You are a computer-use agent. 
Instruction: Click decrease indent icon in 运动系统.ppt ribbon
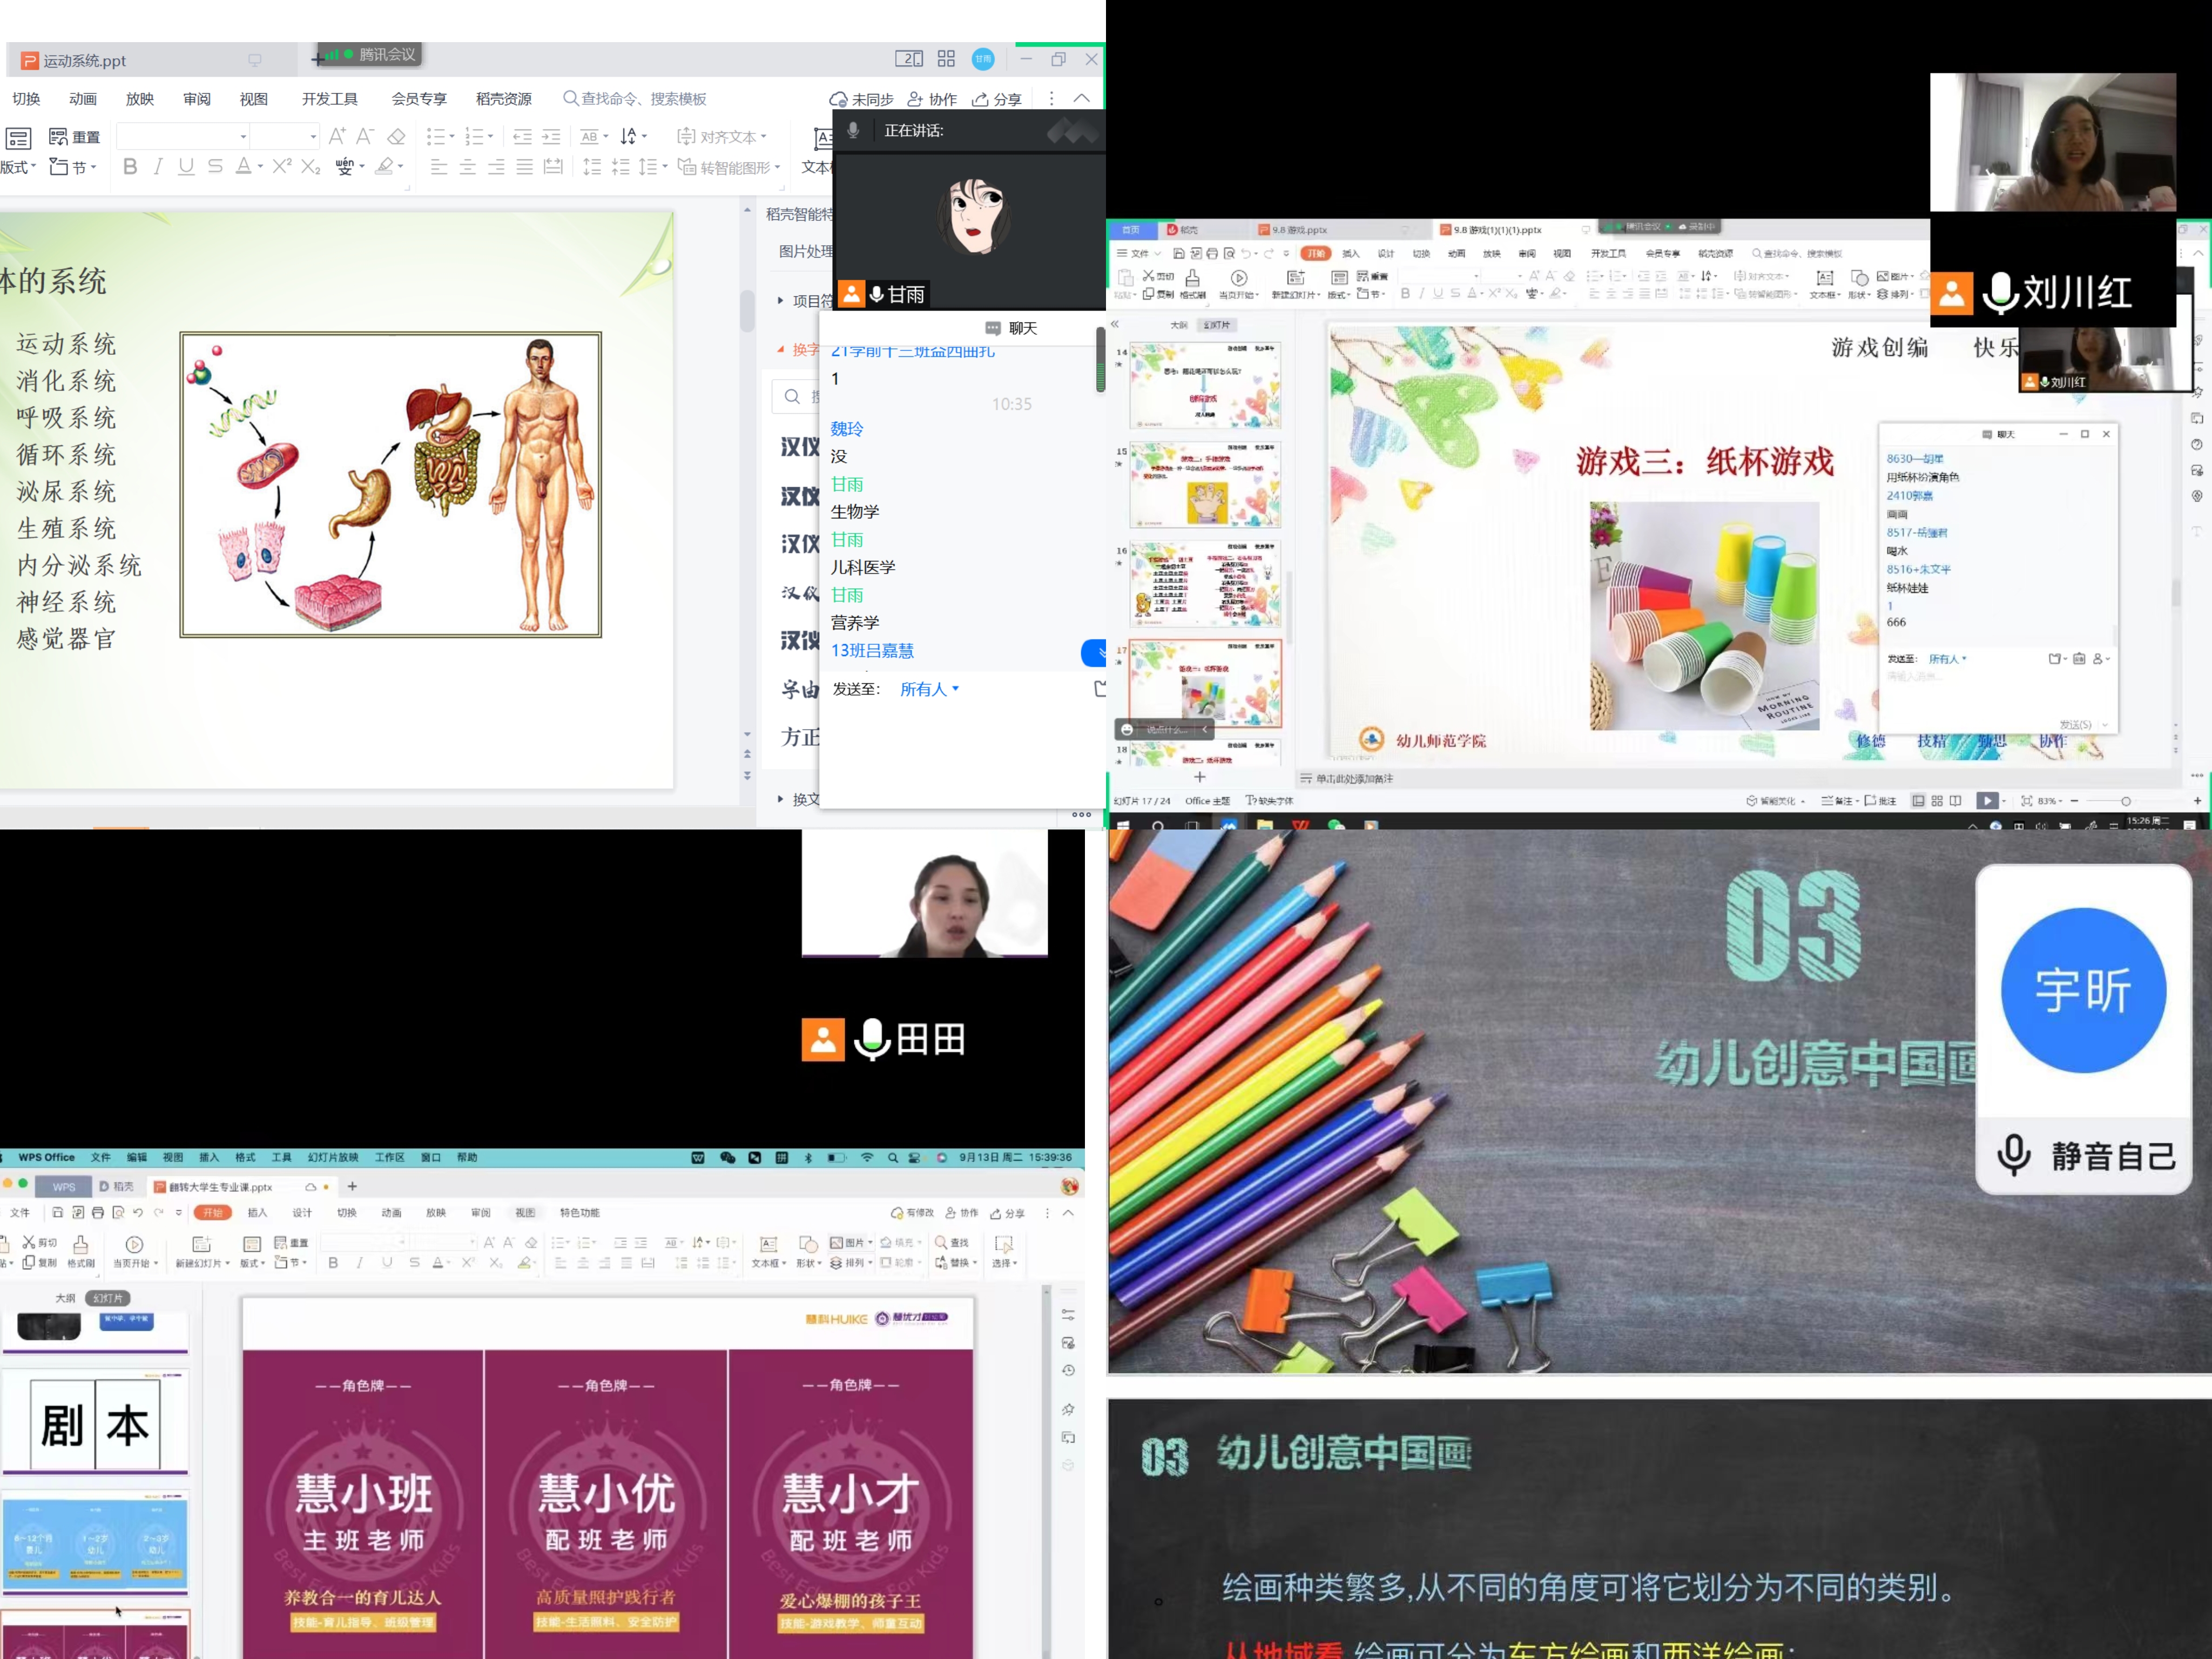click(522, 136)
